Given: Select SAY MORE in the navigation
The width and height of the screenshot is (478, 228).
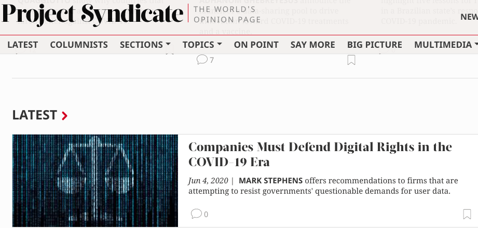Looking at the screenshot, I should (312, 45).
